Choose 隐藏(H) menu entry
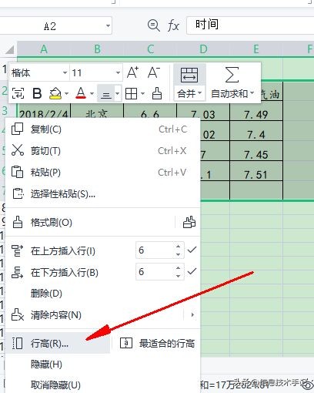 (102, 364)
